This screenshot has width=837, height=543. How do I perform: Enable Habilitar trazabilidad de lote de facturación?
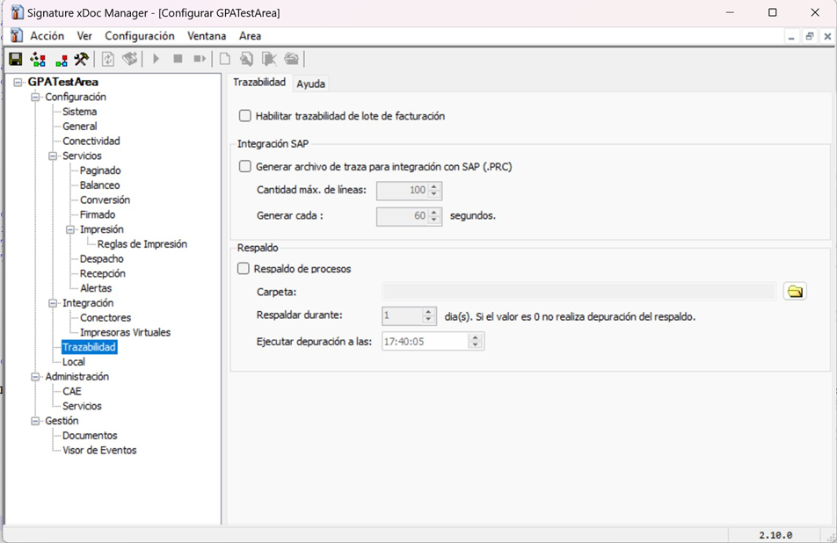(x=245, y=116)
